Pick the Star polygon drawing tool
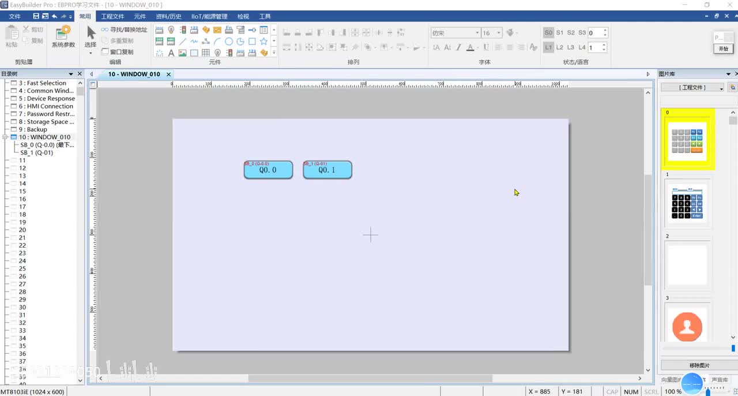 263,42
